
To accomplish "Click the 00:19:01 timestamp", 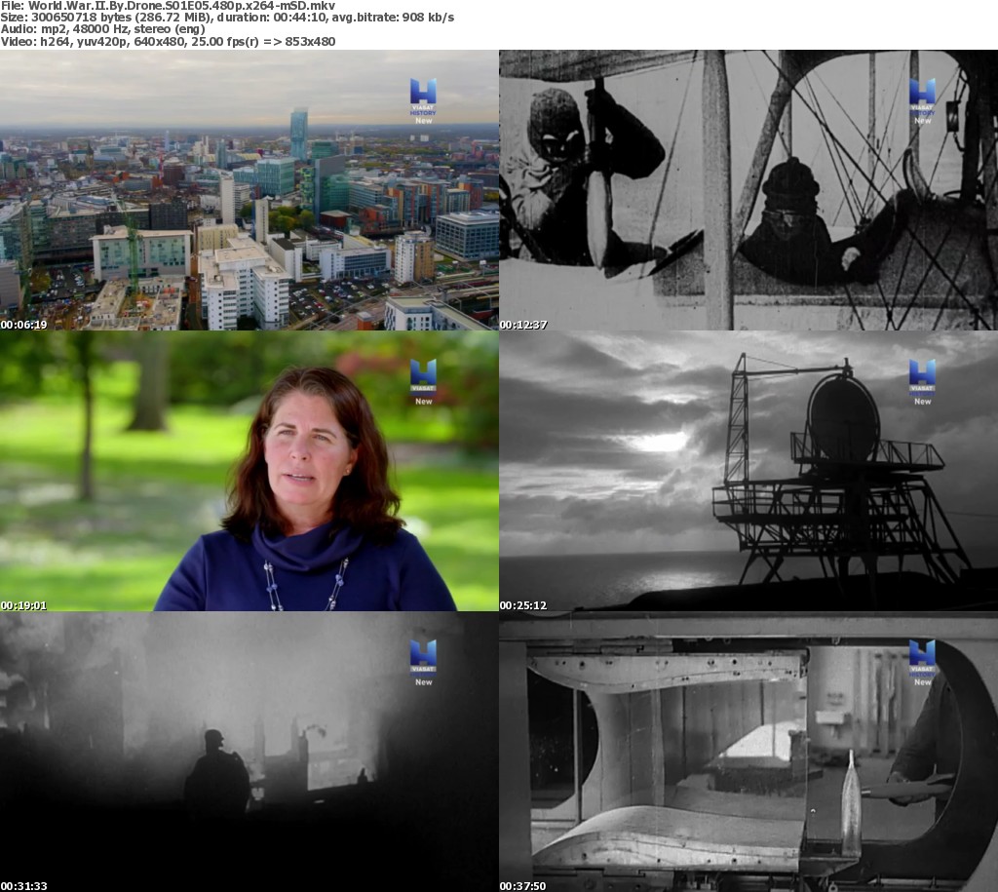I will point(23,604).
